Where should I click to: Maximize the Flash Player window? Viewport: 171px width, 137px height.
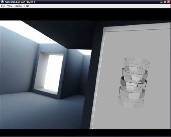(x=165, y=2)
